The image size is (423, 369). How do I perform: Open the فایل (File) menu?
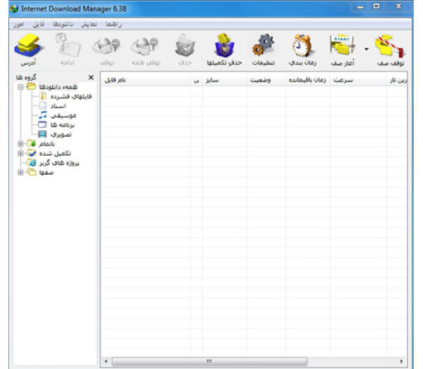(x=38, y=24)
